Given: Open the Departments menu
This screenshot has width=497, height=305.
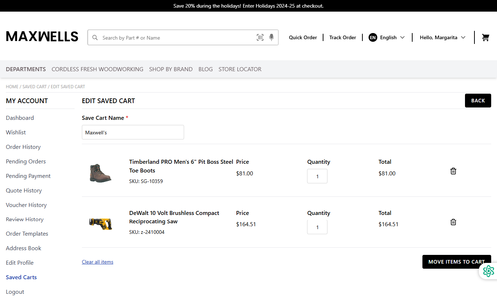Looking at the screenshot, I should click(26, 69).
